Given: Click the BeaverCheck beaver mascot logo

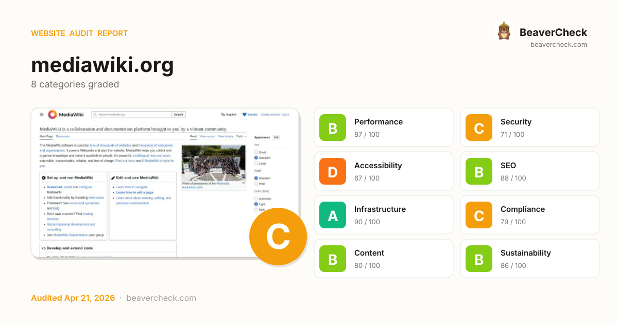Looking at the screenshot, I should 504,31.
